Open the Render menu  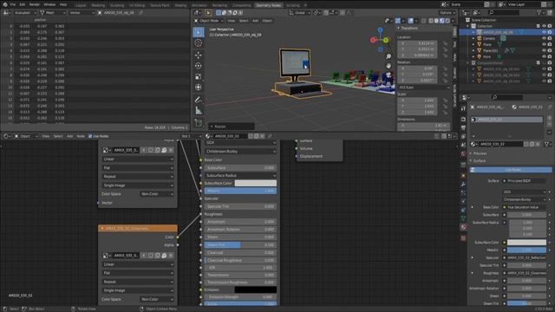tap(35, 4)
